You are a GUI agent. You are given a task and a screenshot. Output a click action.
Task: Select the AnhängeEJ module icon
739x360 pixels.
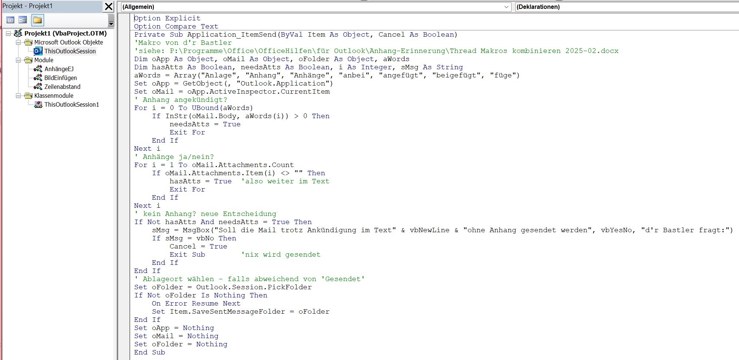tap(38, 69)
